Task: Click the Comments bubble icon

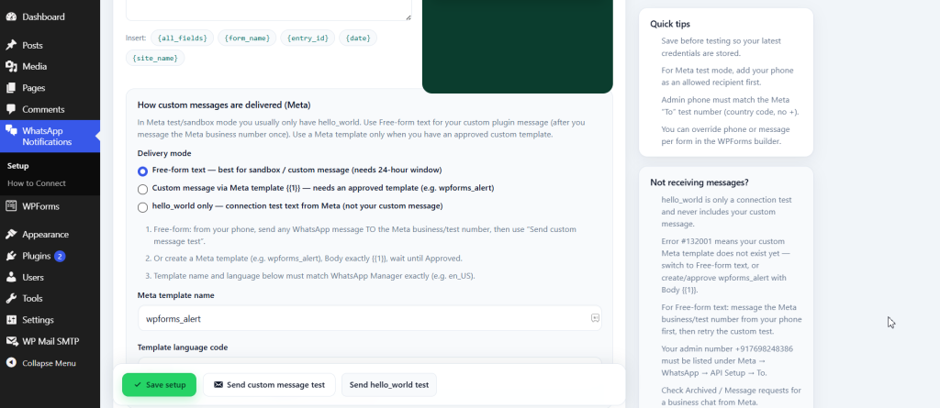Action: click(11, 110)
